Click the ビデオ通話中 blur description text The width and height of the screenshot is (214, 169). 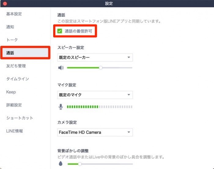111,157
